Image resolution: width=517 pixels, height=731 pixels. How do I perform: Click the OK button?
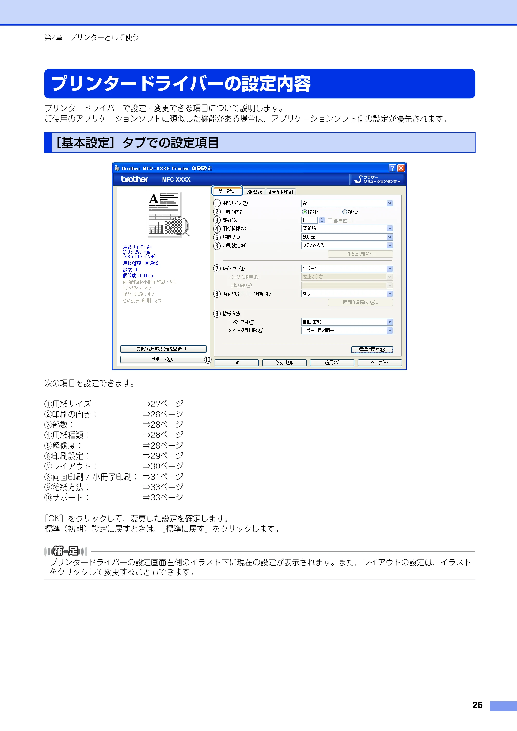coord(237,363)
